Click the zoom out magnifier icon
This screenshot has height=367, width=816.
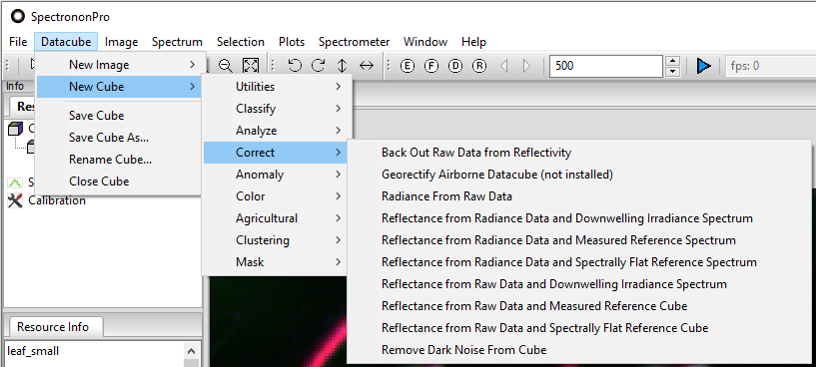(x=226, y=66)
